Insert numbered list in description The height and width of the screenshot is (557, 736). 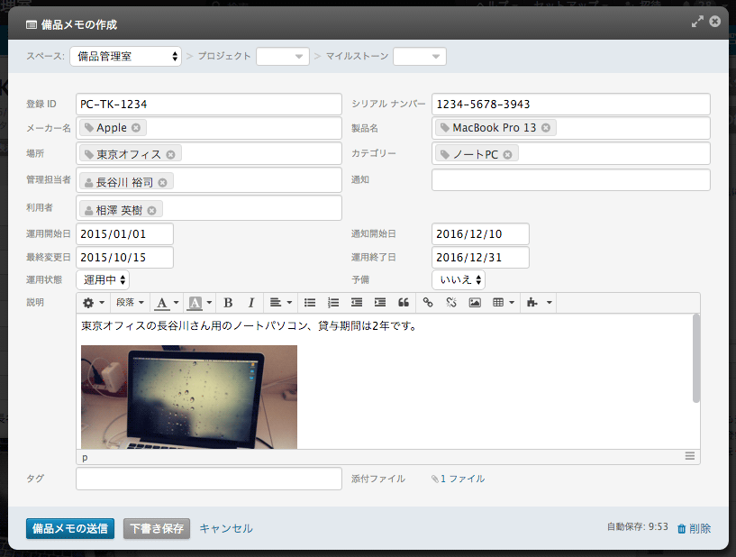[x=333, y=303]
